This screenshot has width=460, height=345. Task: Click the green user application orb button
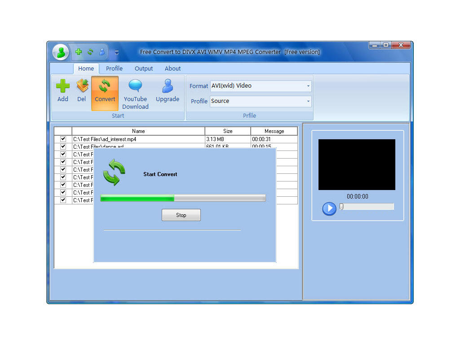click(x=61, y=53)
